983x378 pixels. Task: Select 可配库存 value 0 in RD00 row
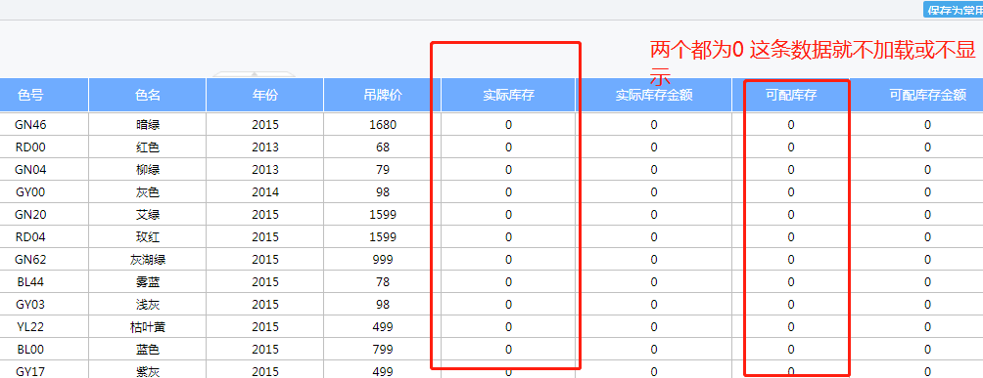pyautogui.click(x=791, y=147)
